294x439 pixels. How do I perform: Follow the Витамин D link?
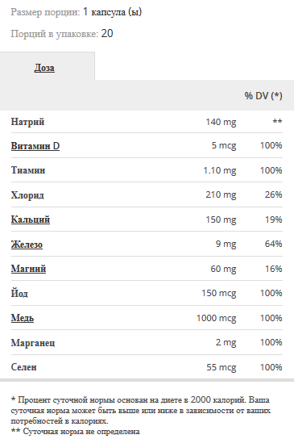pyautogui.click(x=35, y=146)
